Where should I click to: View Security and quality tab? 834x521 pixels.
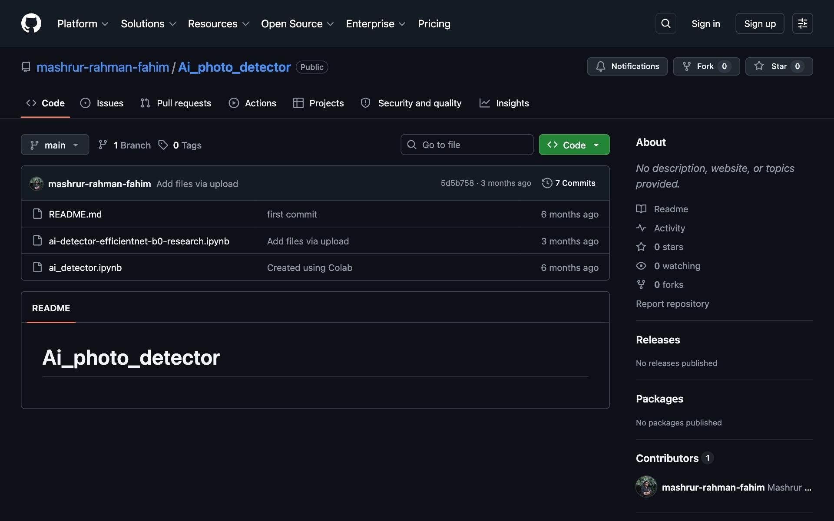tap(411, 103)
